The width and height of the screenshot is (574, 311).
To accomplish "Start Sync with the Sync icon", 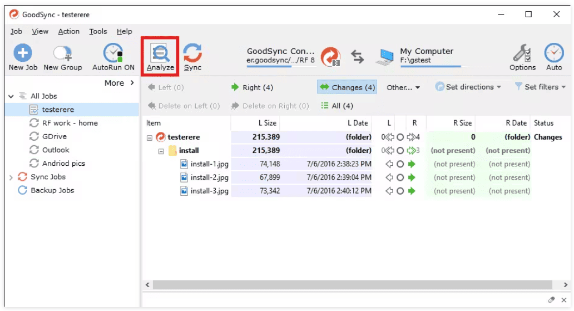I will pos(192,53).
